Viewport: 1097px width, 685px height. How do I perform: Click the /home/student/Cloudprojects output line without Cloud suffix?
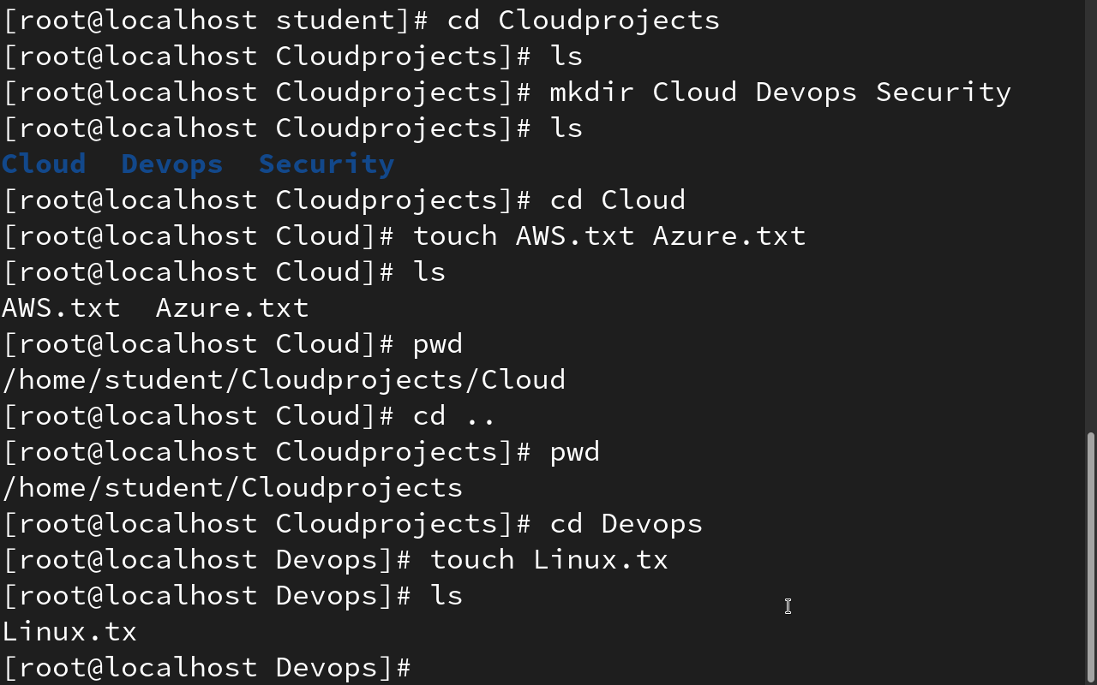point(232,487)
